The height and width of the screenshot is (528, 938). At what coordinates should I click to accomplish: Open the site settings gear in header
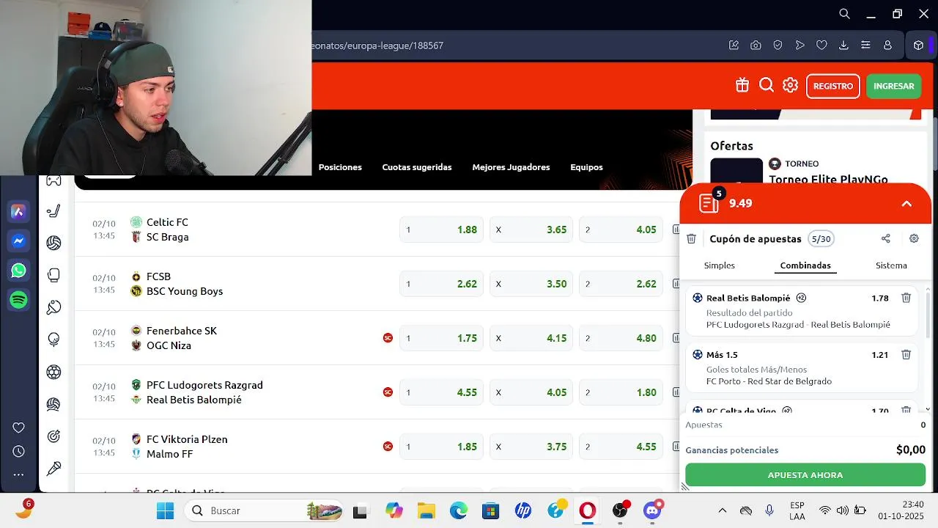[790, 85]
